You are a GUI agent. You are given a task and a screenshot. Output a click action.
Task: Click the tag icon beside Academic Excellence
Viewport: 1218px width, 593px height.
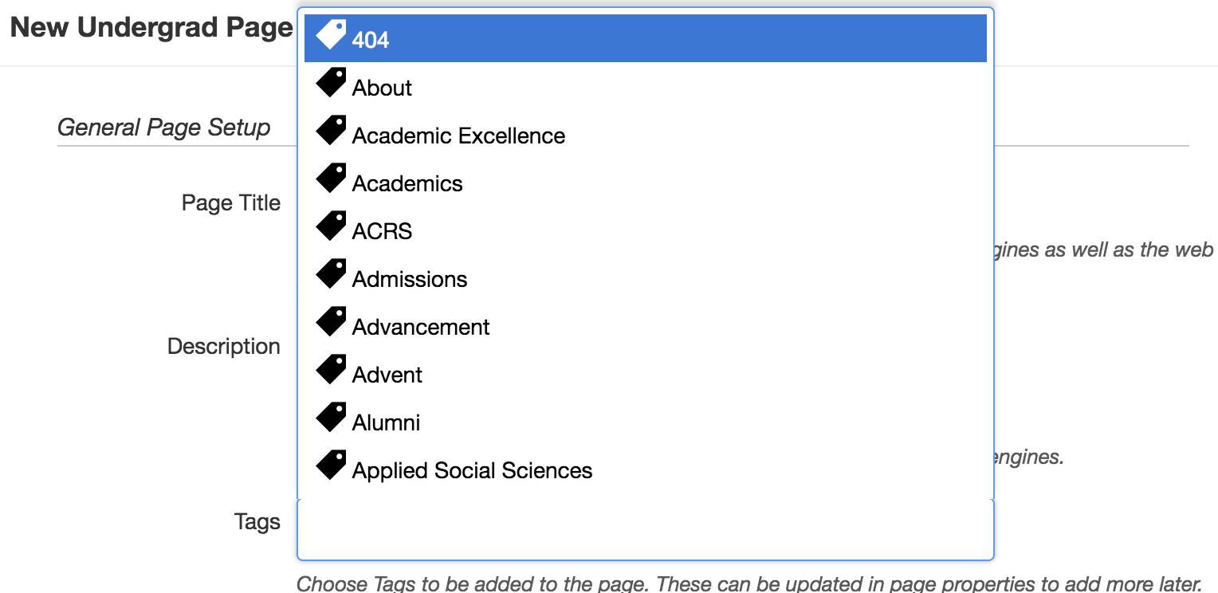(331, 131)
